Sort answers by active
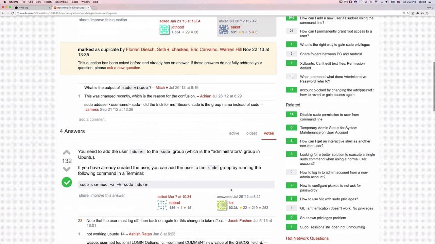The image size is (435, 244). pos(234,133)
